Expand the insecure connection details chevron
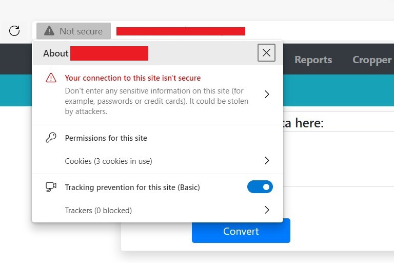This screenshot has height=263, width=394. click(266, 94)
